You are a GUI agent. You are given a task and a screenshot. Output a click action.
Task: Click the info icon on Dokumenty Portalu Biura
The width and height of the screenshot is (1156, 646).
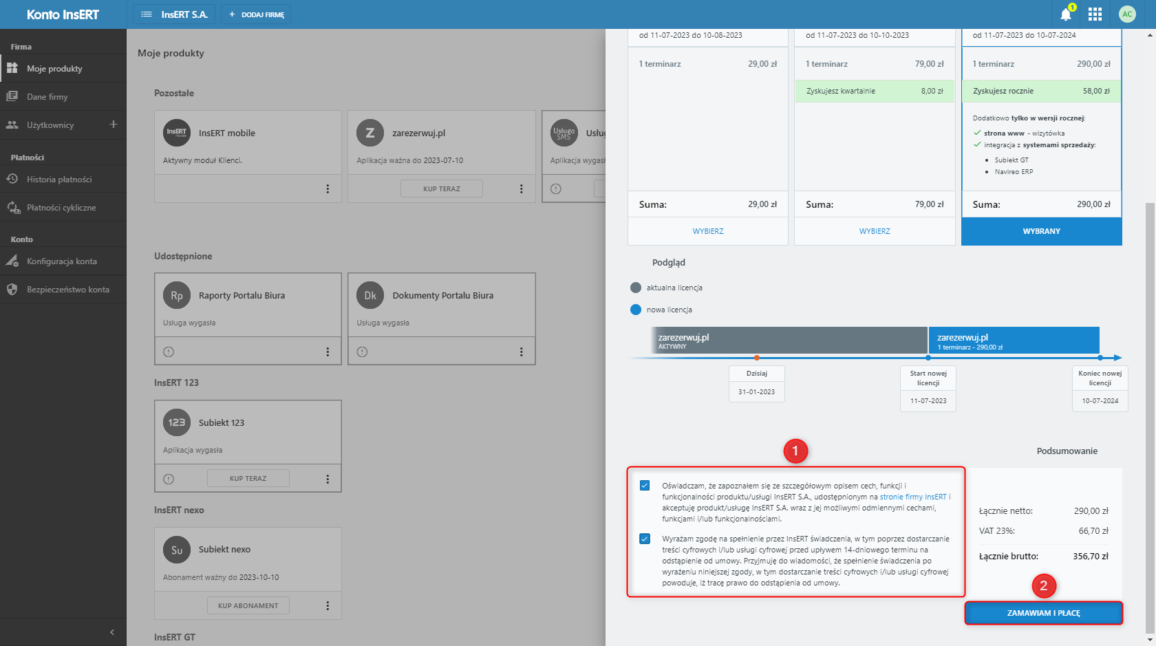(x=363, y=352)
